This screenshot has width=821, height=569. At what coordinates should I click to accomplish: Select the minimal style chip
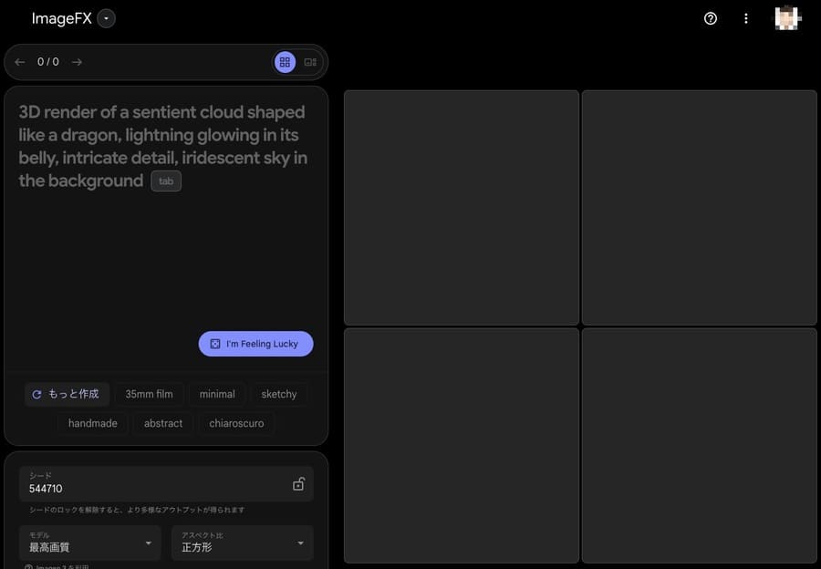tap(217, 394)
